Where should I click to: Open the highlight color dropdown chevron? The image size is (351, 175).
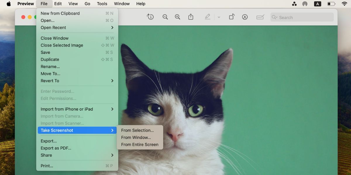click(x=219, y=17)
